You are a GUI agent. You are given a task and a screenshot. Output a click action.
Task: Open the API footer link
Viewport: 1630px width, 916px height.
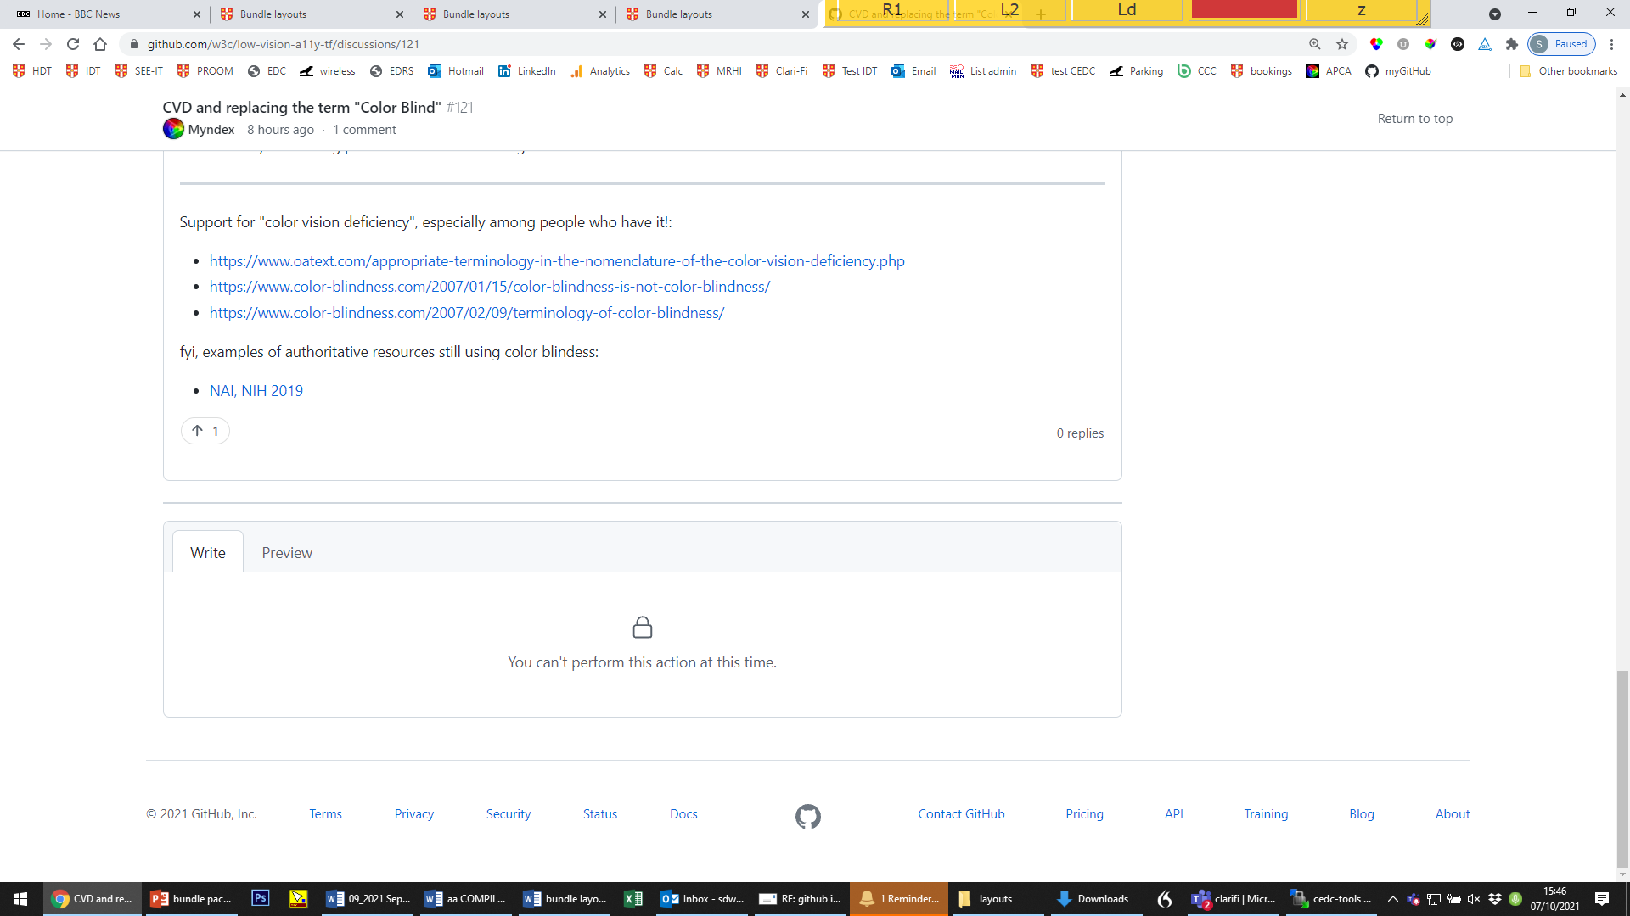1174,814
